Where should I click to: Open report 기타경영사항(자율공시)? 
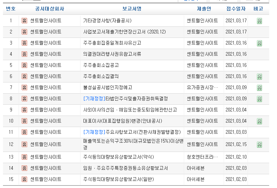click(x=107, y=21)
